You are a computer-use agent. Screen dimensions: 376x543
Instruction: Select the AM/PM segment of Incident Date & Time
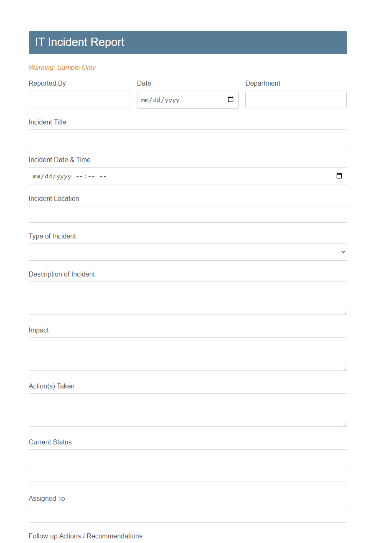click(x=104, y=176)
